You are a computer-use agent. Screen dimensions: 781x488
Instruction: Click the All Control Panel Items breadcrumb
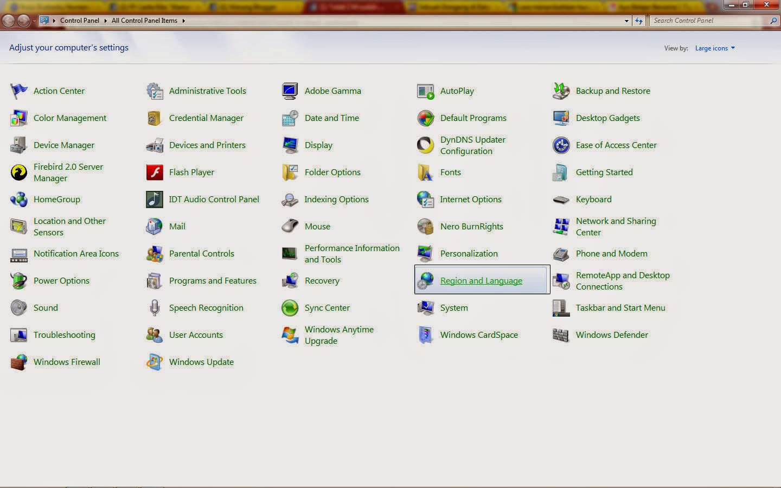point(144,21)
